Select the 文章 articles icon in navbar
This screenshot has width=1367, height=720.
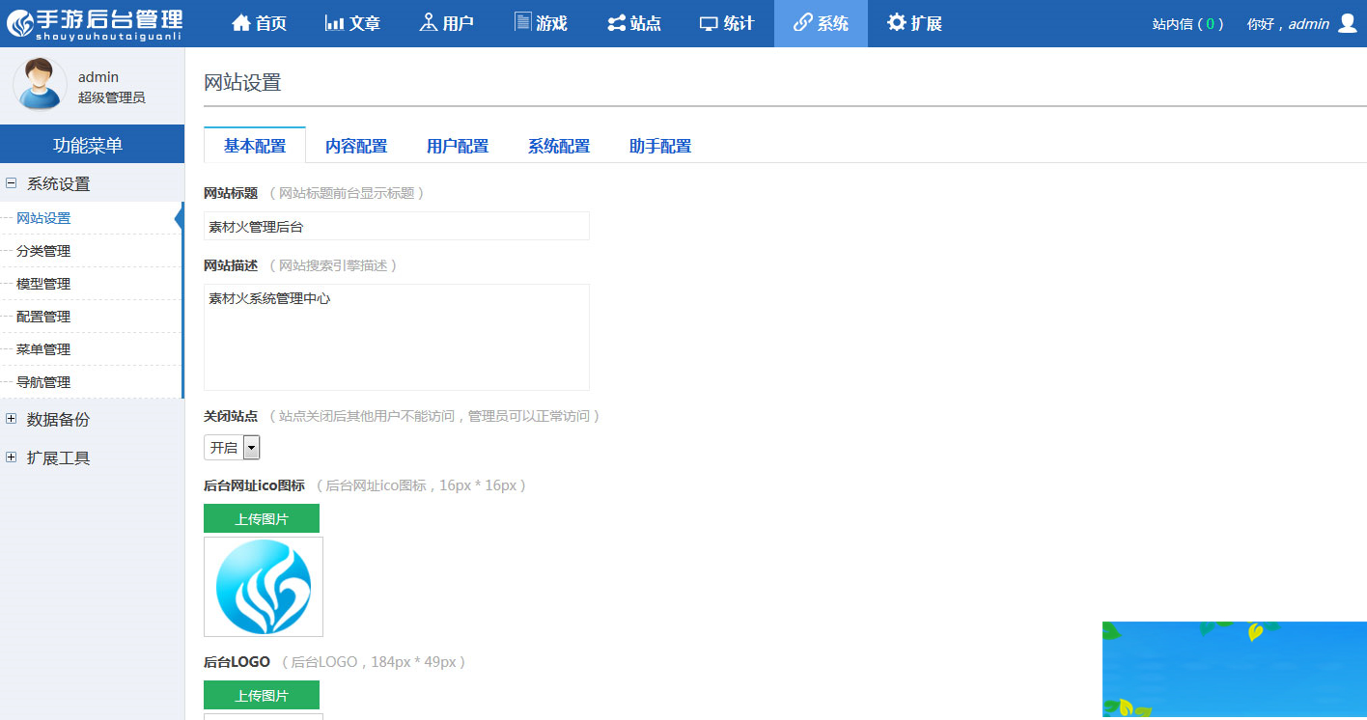335,21
